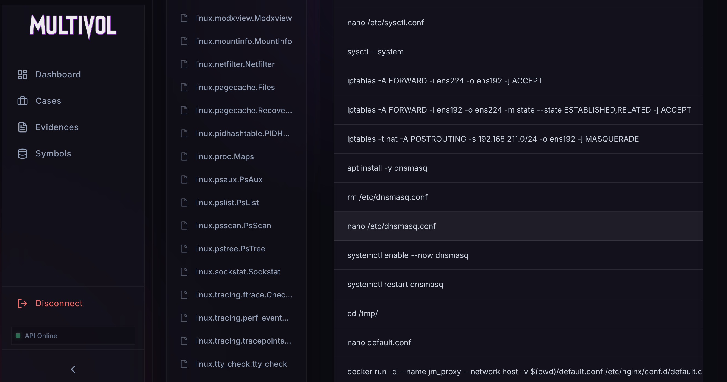Click the API Online status indicator
This screenshot has height=382, width=727.
41,336
